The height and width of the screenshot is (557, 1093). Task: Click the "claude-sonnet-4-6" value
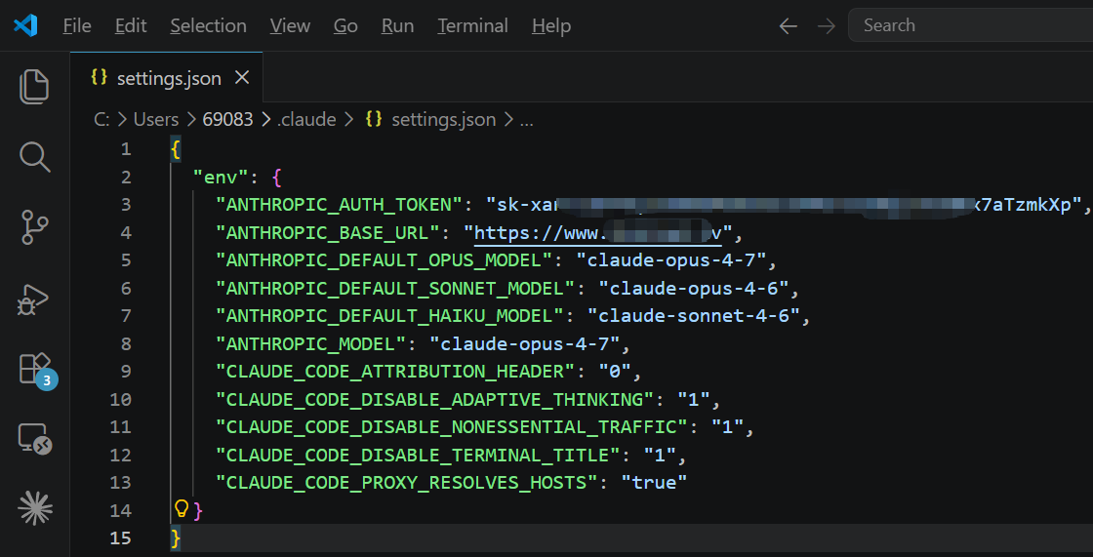[694, 316]
